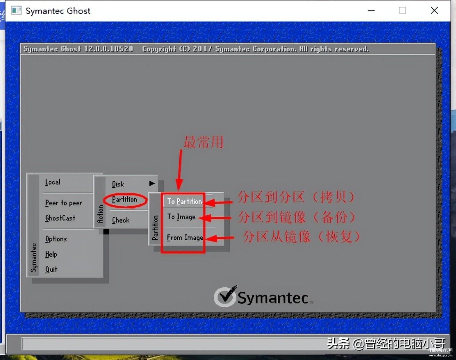The image size is (456, 360).
Task: Choose Quit to exit Ghost
Action: coord(51,269)
